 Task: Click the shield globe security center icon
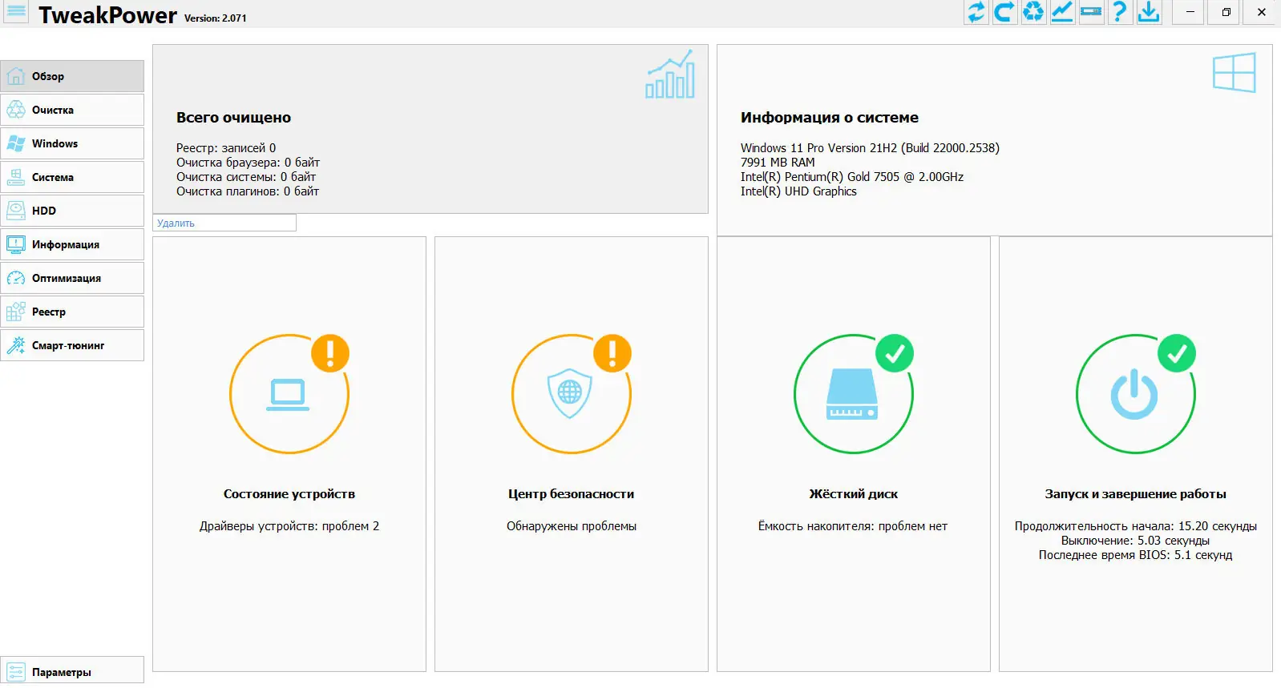[570, 393]
